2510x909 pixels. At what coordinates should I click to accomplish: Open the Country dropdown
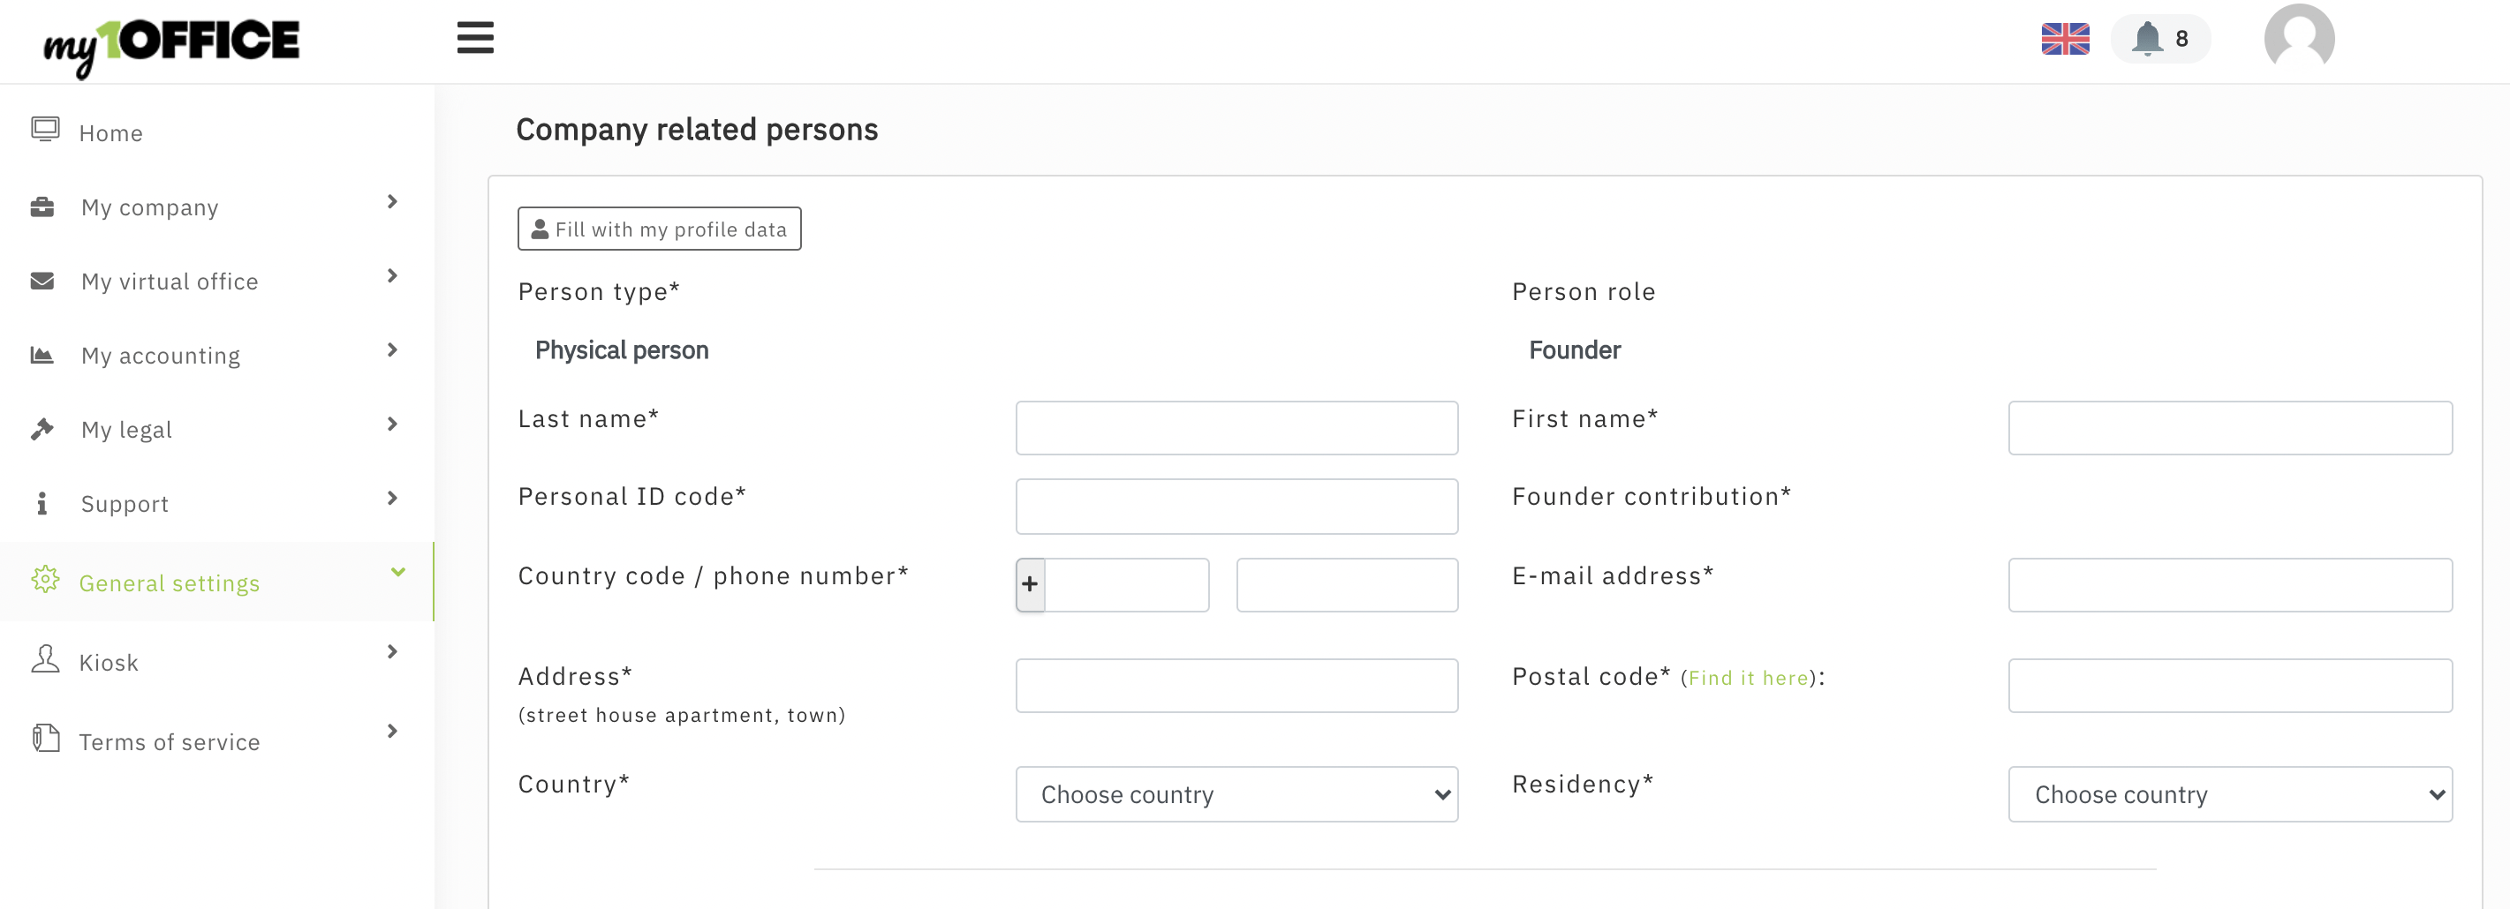pos(1236,794)
